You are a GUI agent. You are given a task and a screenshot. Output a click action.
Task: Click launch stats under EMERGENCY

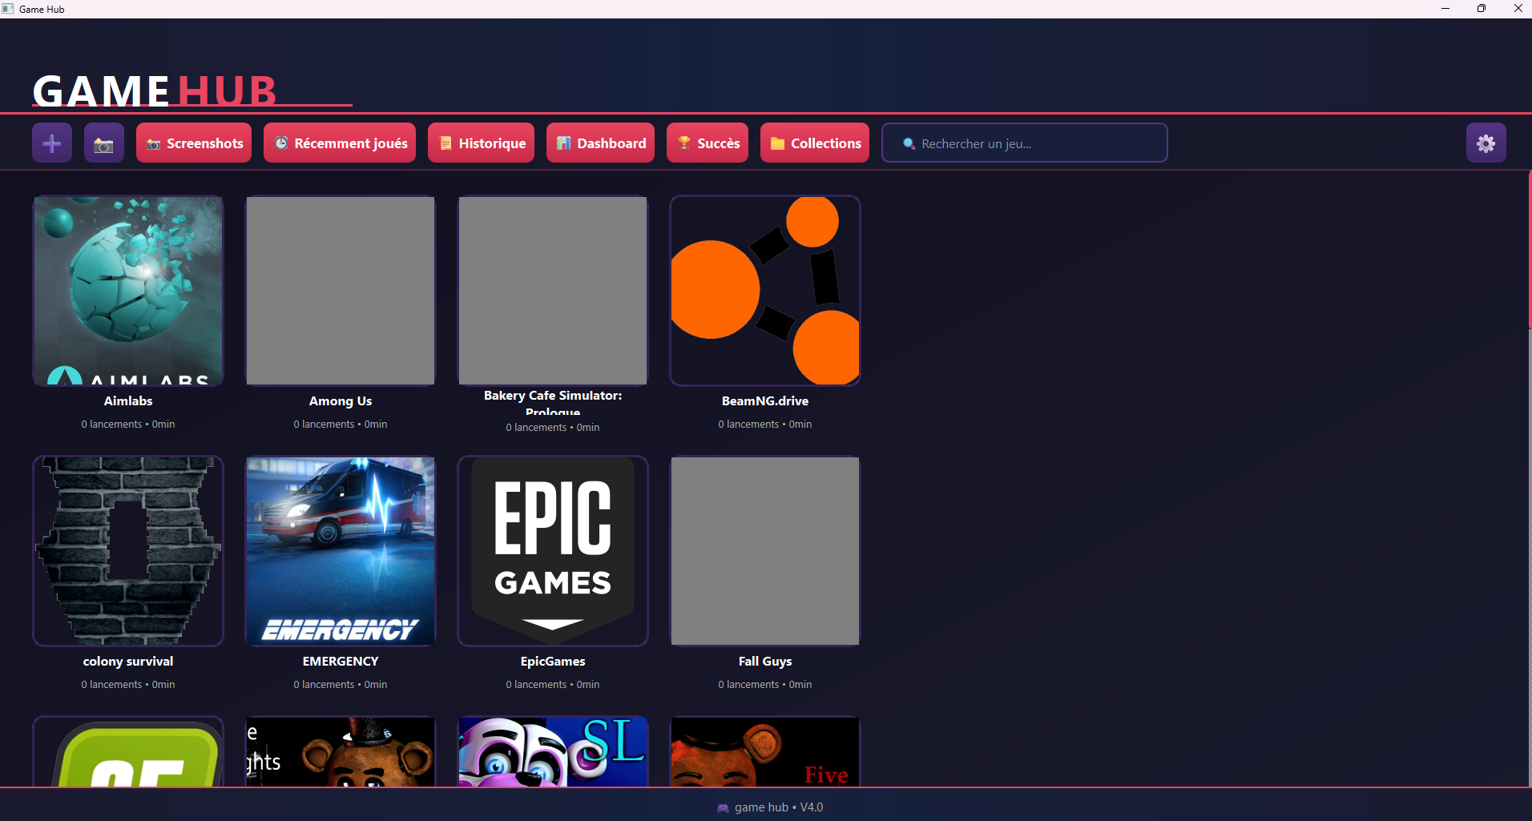pyautogui.click(x=341, y=685)
